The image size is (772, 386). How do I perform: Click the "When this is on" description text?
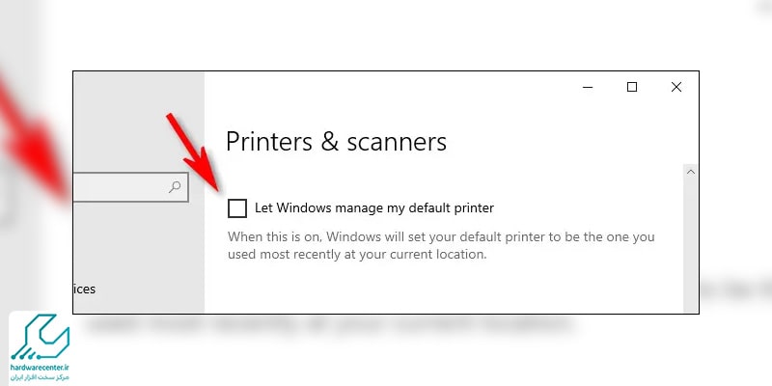441,246
